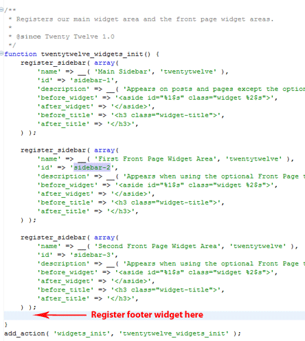Click the 'widgets_init' hook string
The height and width of the screenshot is (341, 305).
82,333
